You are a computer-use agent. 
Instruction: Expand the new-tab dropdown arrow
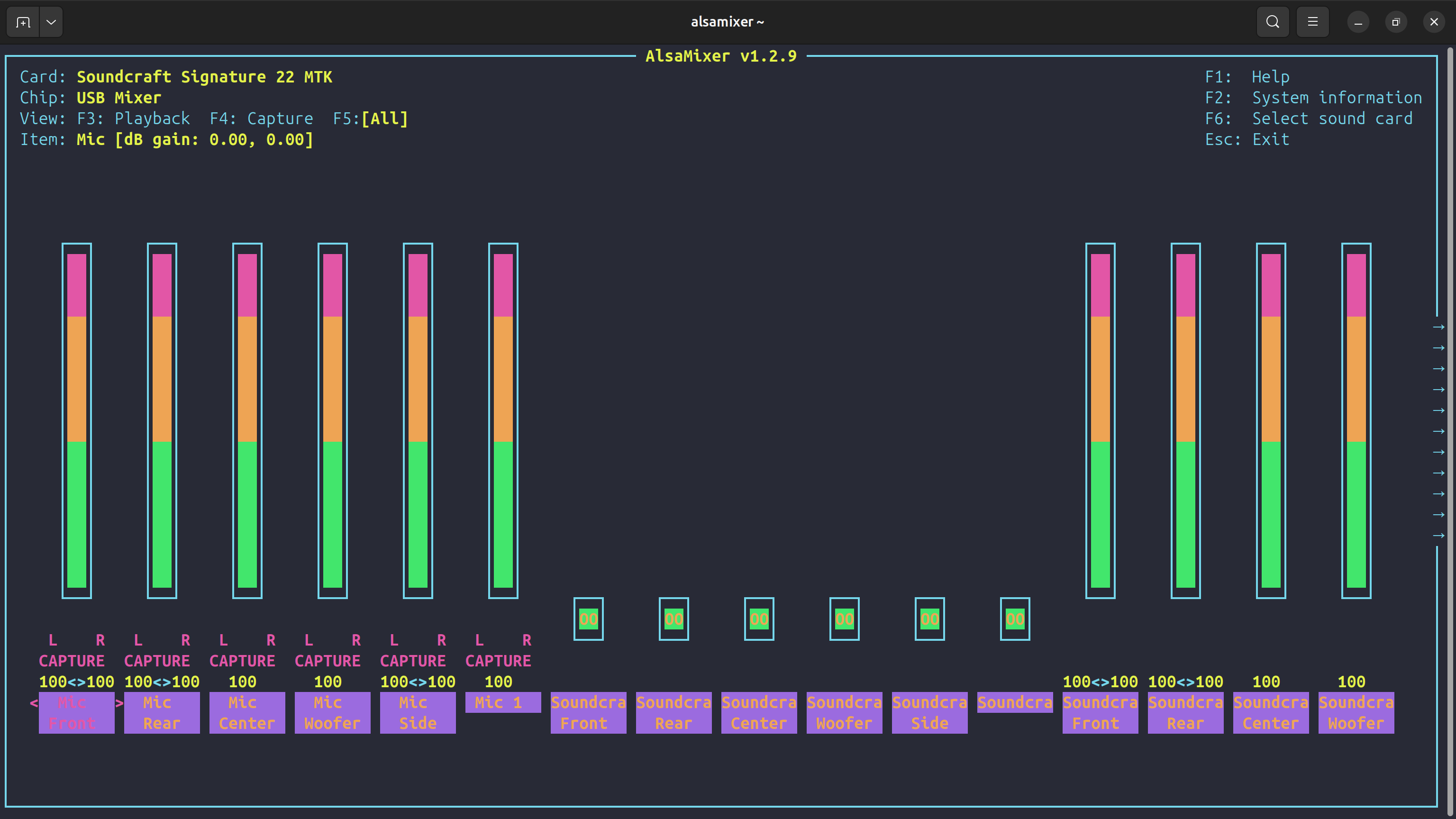(x=51, y=22)
